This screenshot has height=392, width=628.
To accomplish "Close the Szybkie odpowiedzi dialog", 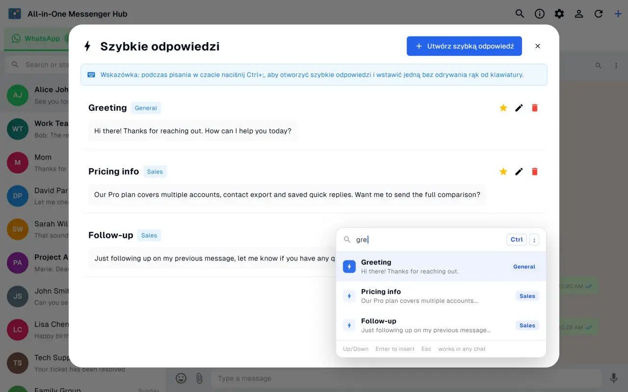I will (x=538, y=46).
